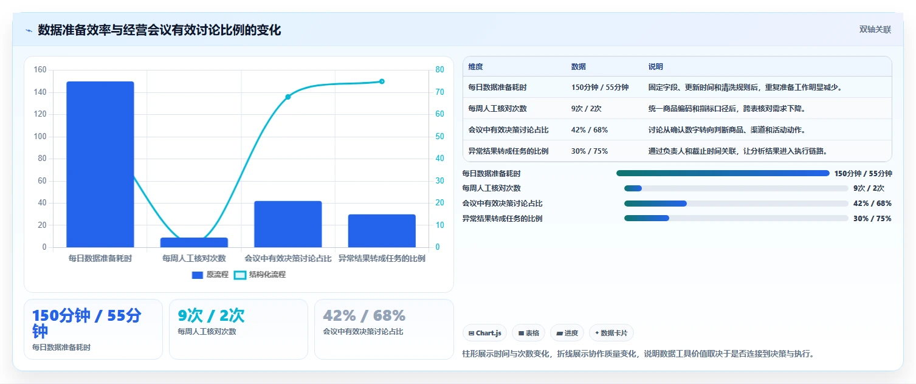Click the left axis value 160
The height and width of the screenshot is (384, 916).
tap(40, 70)
